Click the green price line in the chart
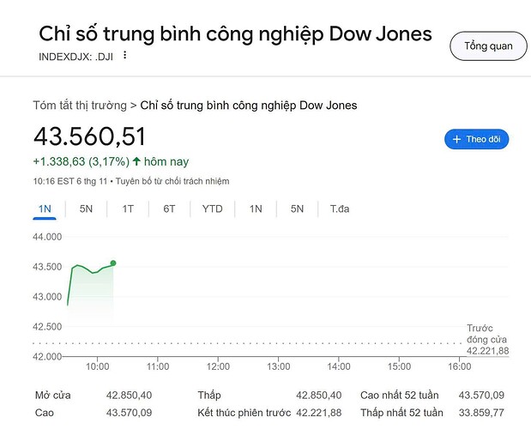Viewport: 531px width, 429px height. 93,271
